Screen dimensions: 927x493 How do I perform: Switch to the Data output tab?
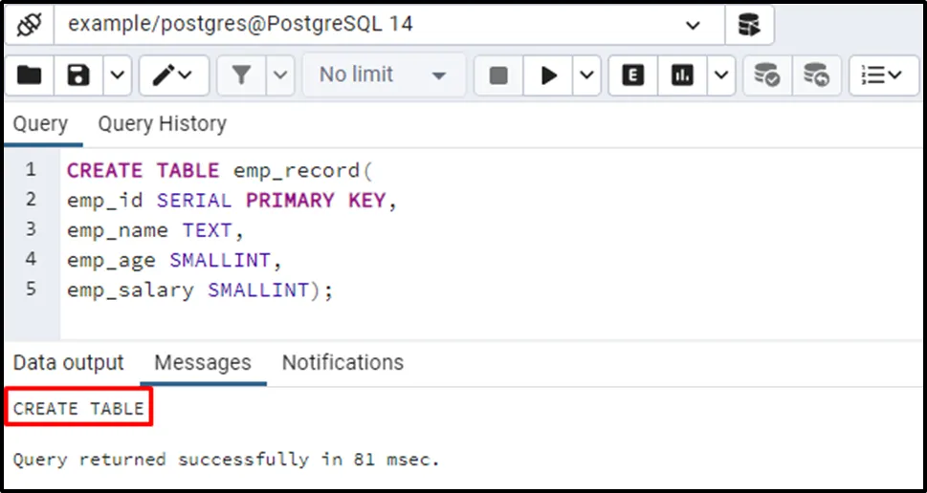click(x=69, y=362)
